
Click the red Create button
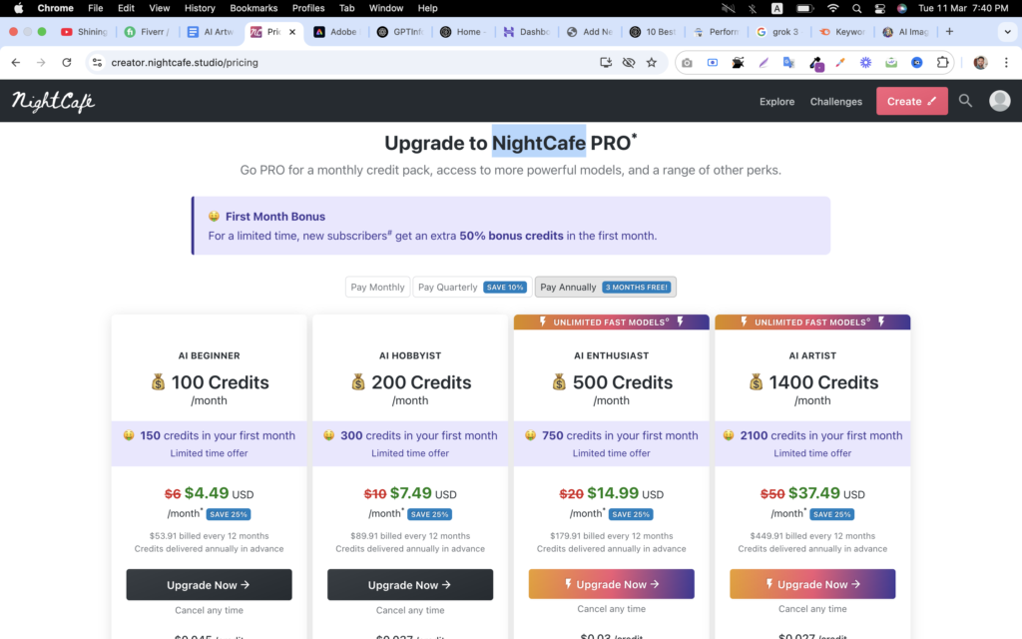912,101
